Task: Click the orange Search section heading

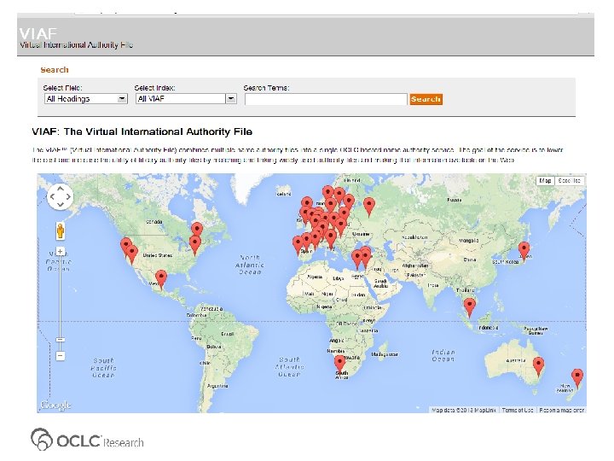Action: (55, 70)
